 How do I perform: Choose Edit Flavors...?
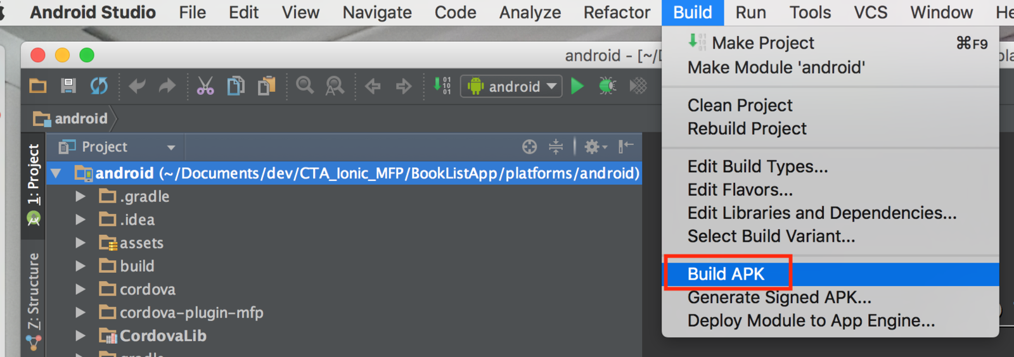click(x=830, y=190)
